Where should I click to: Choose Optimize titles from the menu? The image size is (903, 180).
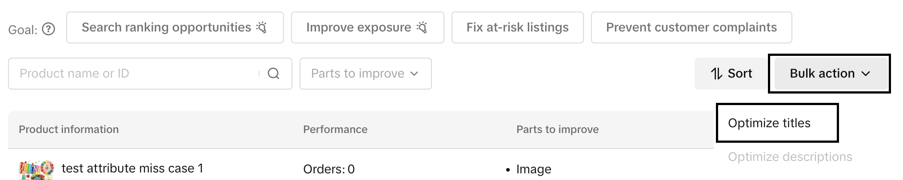(769, 123)
